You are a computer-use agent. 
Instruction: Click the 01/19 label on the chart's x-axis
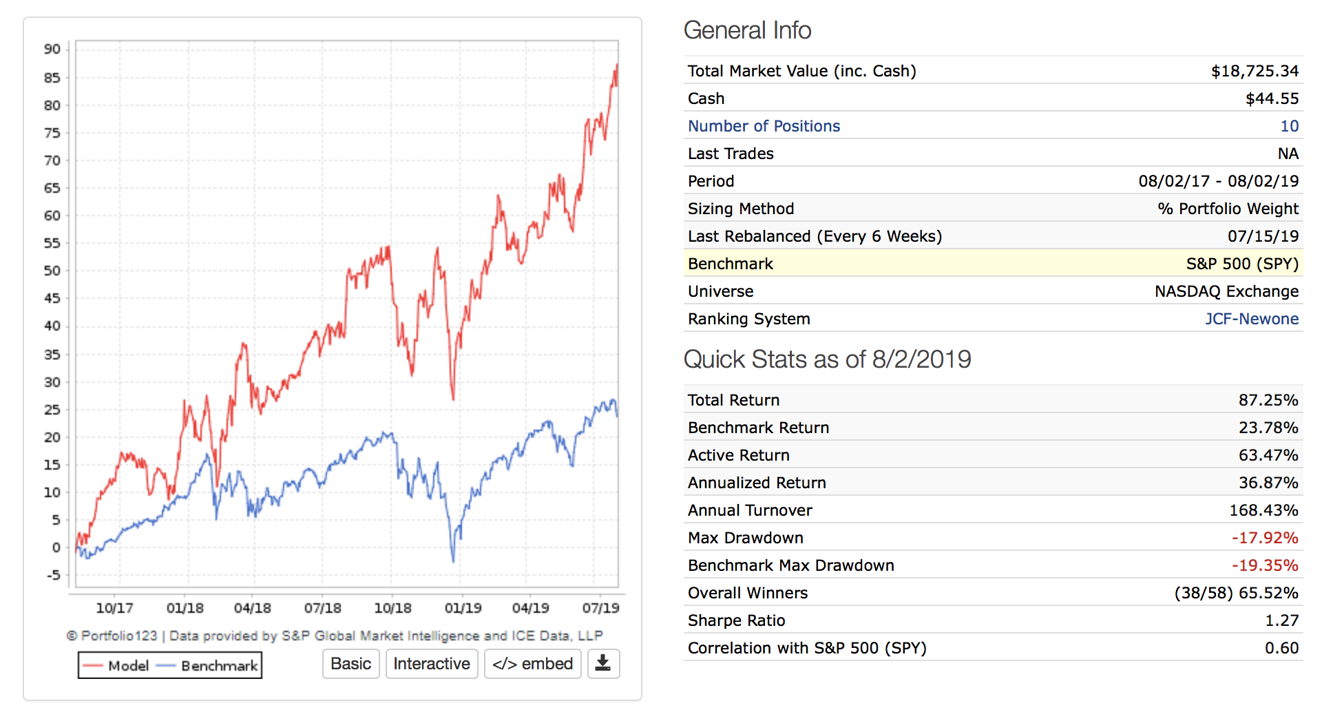tap(463, 608)
